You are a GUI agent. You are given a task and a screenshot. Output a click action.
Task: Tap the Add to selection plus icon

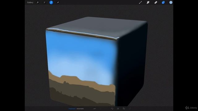click(112, 109)
